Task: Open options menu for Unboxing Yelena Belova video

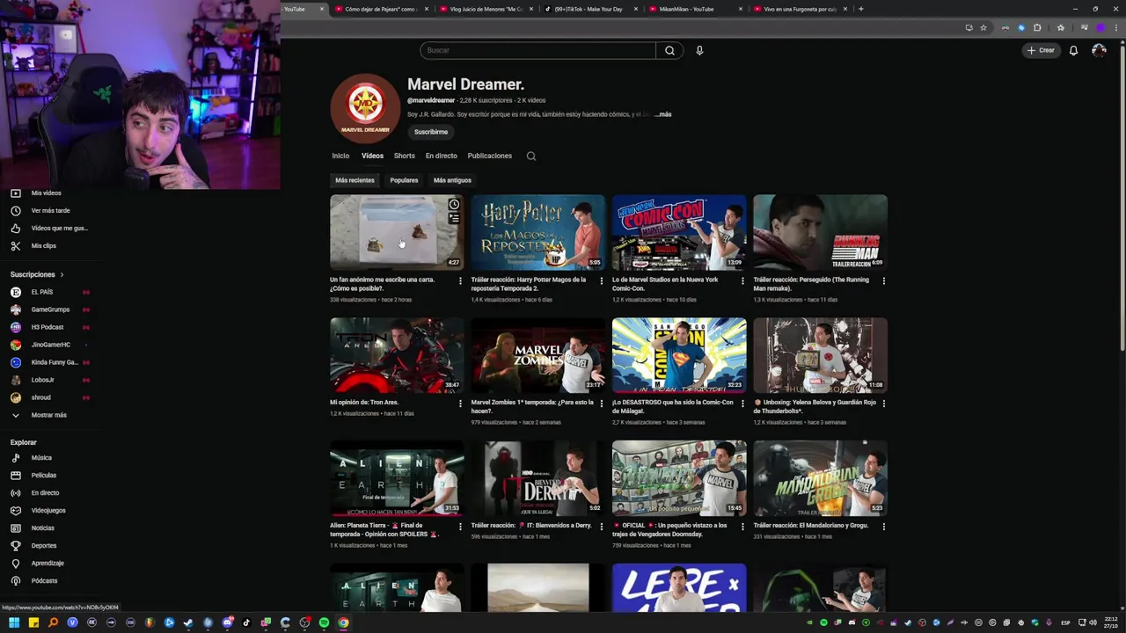Action: coord(884,404)
